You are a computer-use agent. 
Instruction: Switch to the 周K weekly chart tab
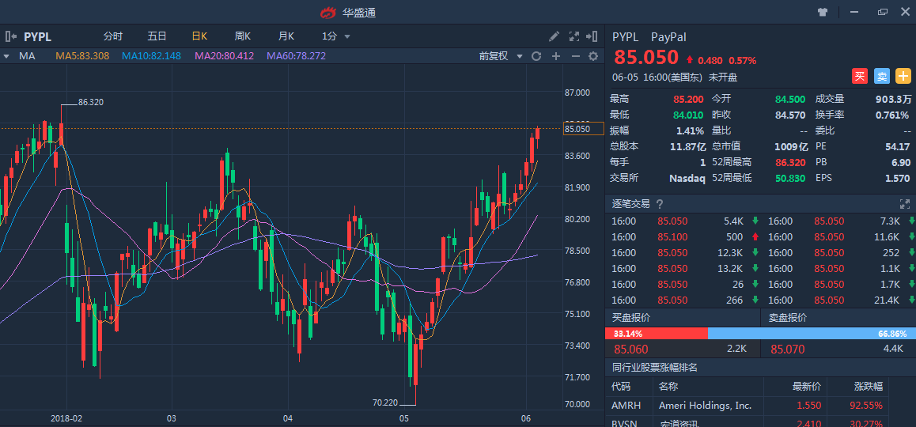(x=242, y=36)
